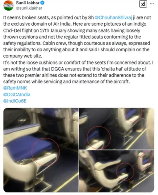Screen dimensions: 158x195
Task: Open the @IndiGo6E mention
Action: pyautogui.click(x=15, y=101)
